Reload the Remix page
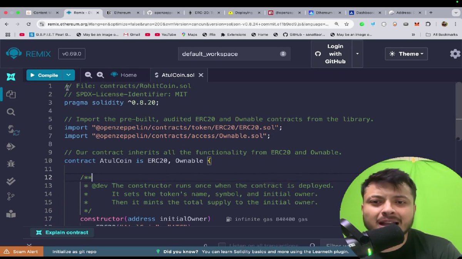This screenshot has height=259, width=462. click(x=30, y=24)
